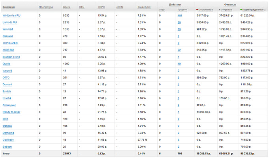Select the 27.78 % conversion cell
269x158 pixels.
coord(142,140)
